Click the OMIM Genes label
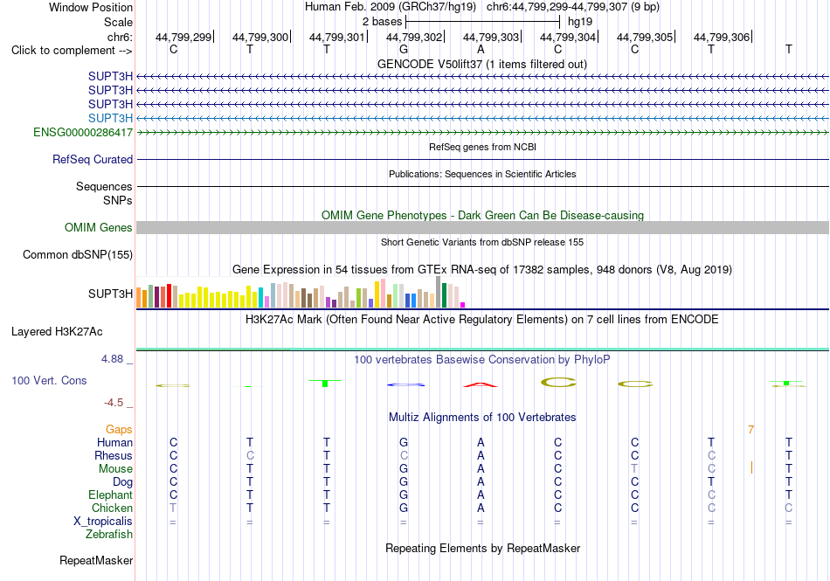830x581 pixels. [98, 227]
